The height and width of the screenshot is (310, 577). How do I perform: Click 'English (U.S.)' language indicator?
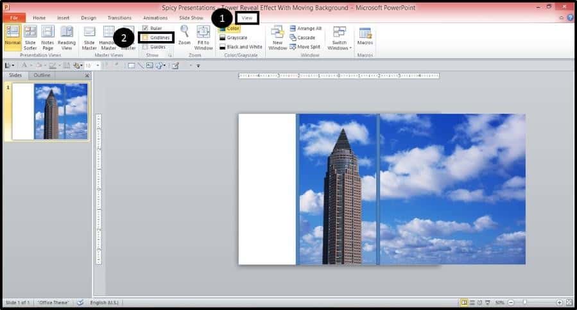click(x=105, y=303)
